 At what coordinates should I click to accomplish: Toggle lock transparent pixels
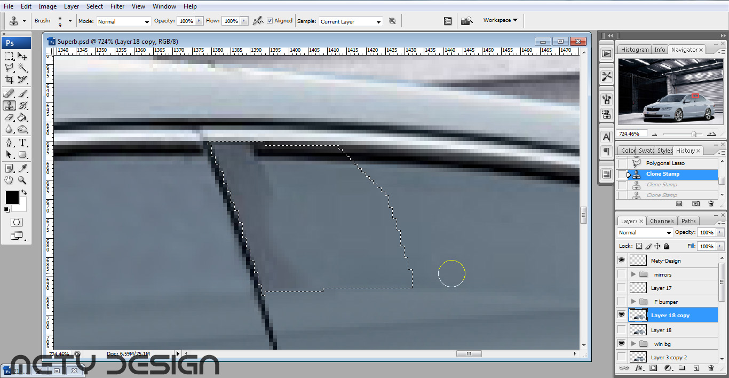pyautogui.click(x=639, y=246)
